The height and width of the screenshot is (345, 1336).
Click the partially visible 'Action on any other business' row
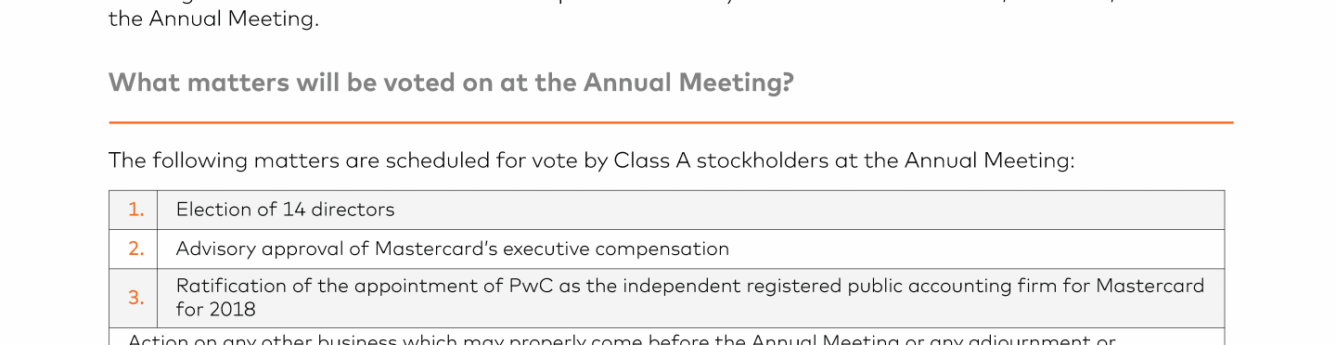667,337
